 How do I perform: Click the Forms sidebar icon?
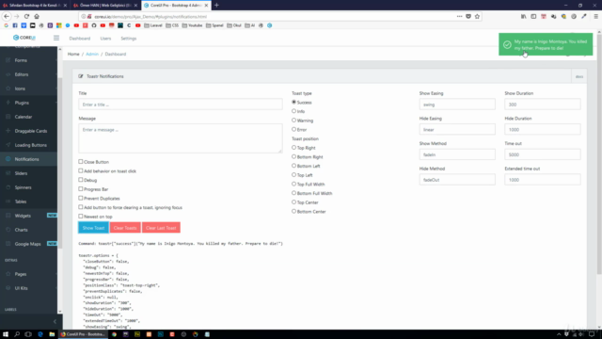(x=8, y=60)
